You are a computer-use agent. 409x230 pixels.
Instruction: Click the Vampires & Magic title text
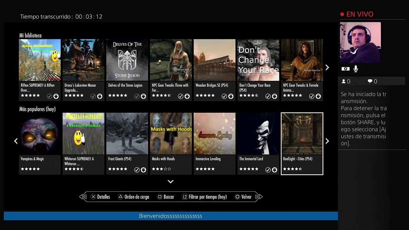coord(32,159)
